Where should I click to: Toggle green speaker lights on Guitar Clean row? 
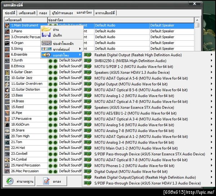53,73
